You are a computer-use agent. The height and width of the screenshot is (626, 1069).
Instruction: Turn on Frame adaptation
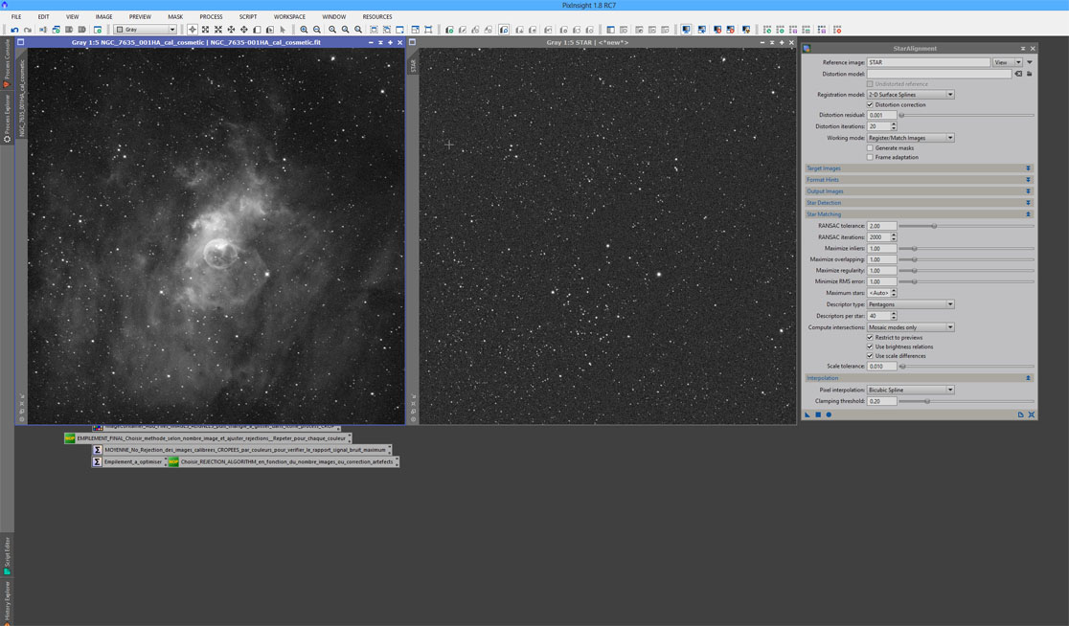[x=870, y=157]
